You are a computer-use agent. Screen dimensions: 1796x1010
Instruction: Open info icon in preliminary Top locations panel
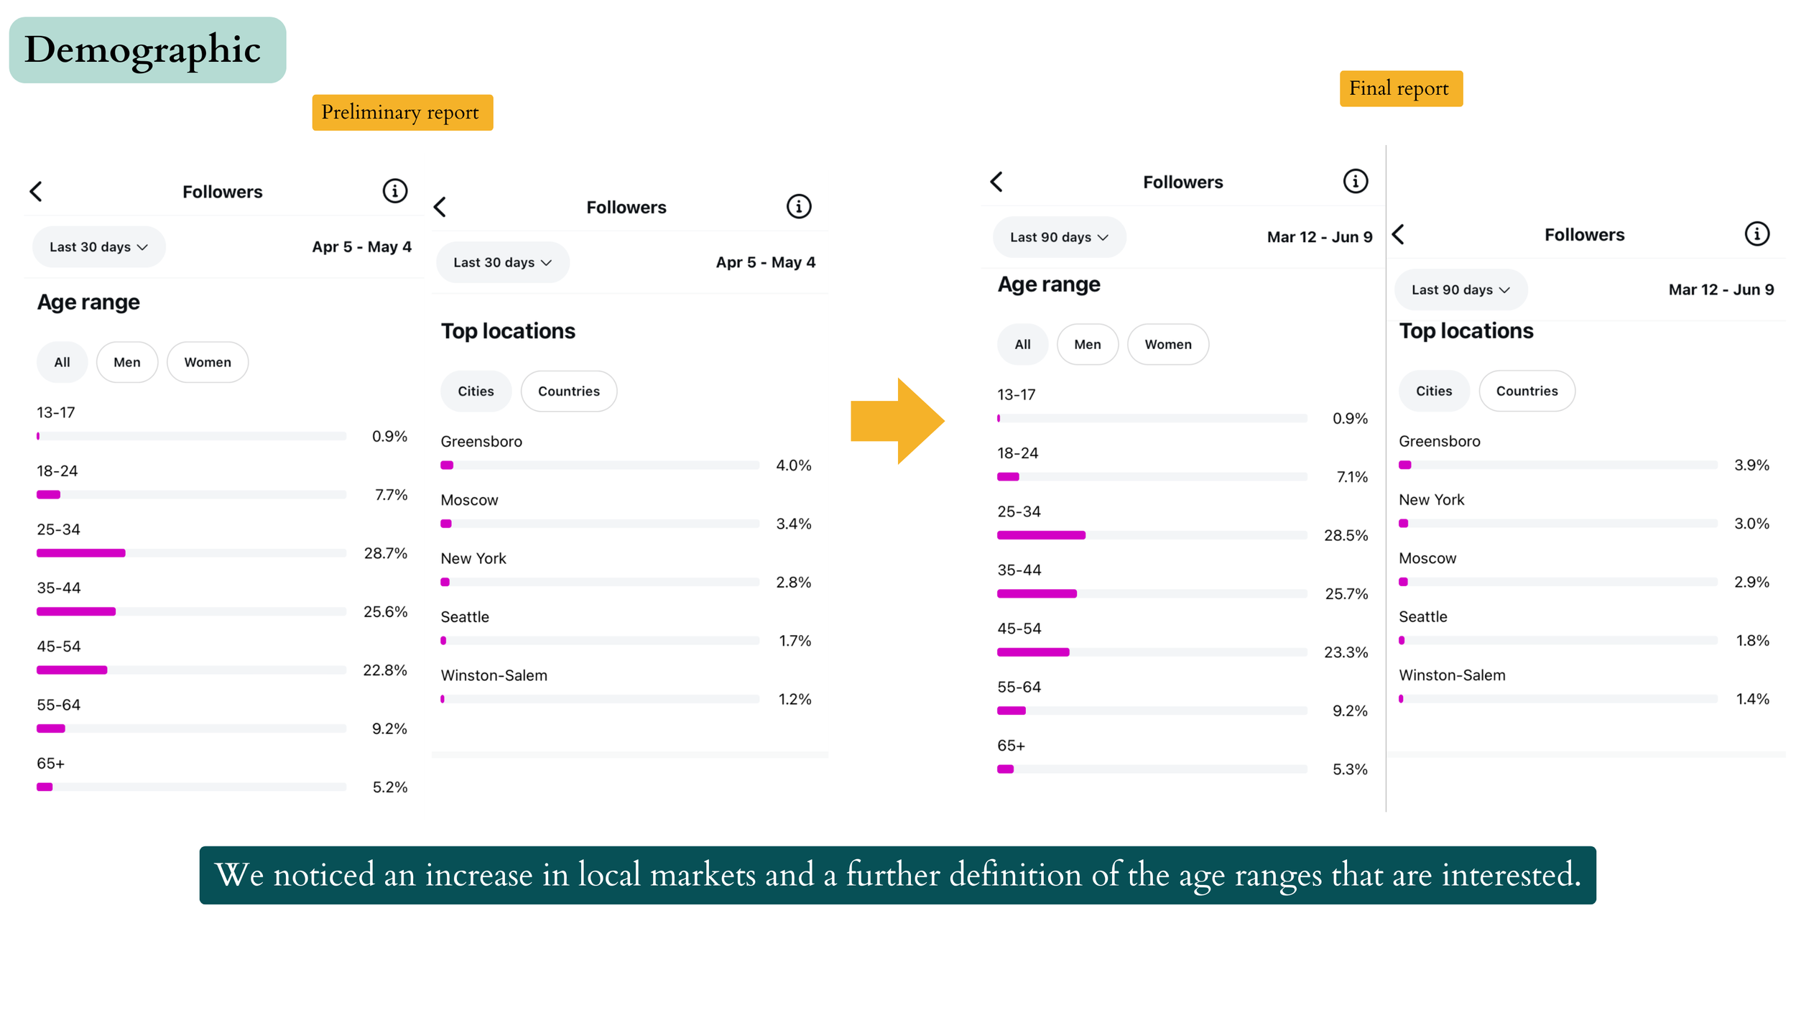798,207
